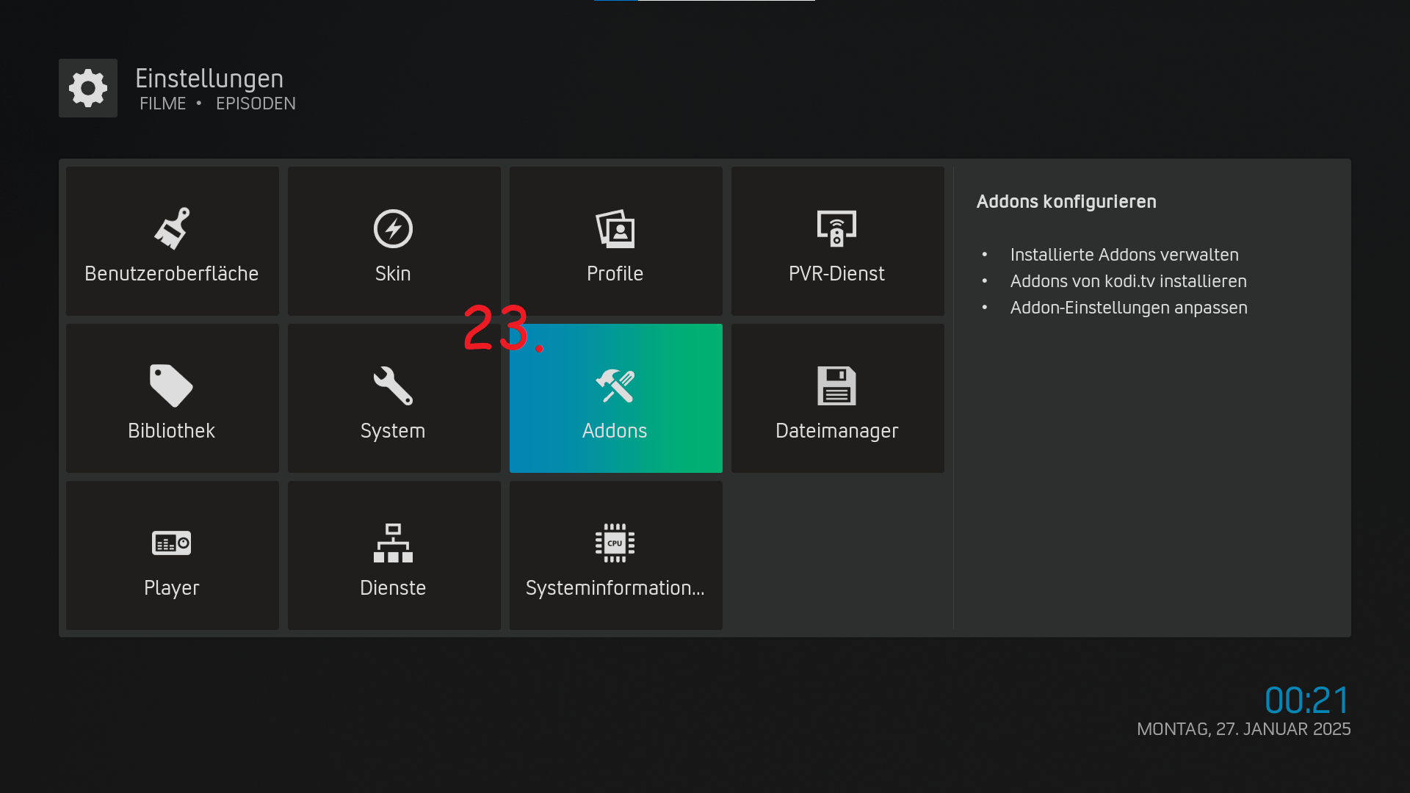
Task: Click 'Addons von kodi.tv installieren' text
Action: pyautogui.click(x=1128, y=281)
